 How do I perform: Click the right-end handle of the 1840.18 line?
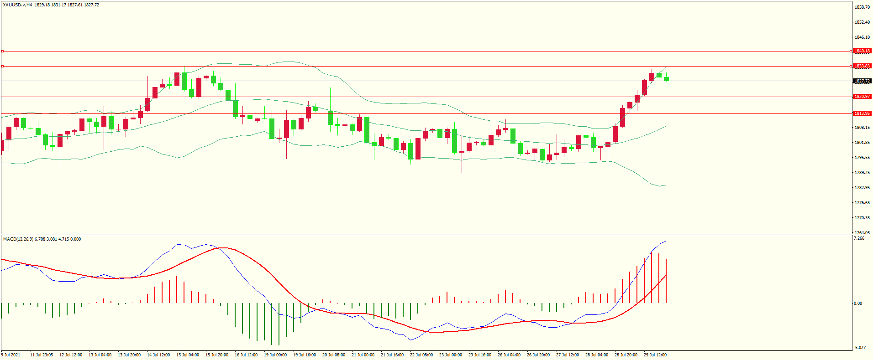coord(851,51)
